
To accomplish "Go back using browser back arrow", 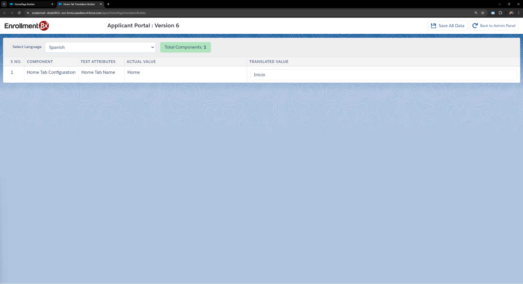I will (4, 13).
